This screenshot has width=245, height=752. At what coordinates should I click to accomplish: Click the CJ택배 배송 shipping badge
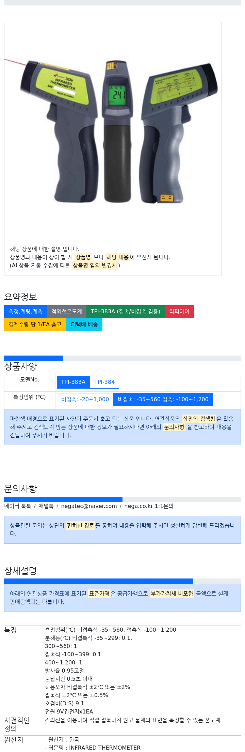coord(84,324)
